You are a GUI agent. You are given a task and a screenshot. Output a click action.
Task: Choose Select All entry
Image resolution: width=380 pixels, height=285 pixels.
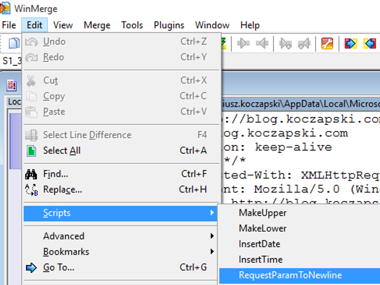121,151
